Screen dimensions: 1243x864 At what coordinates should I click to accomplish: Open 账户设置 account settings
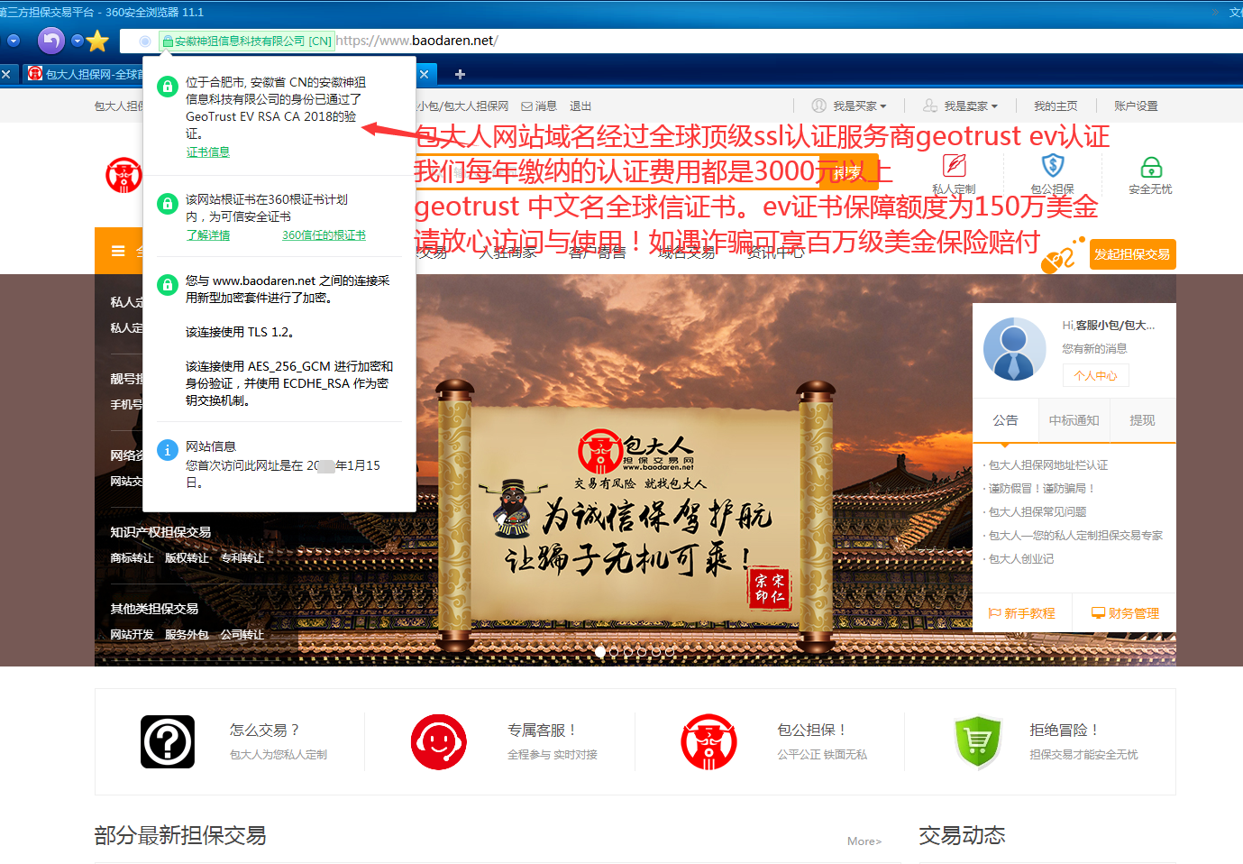[x=1136, y=106]
